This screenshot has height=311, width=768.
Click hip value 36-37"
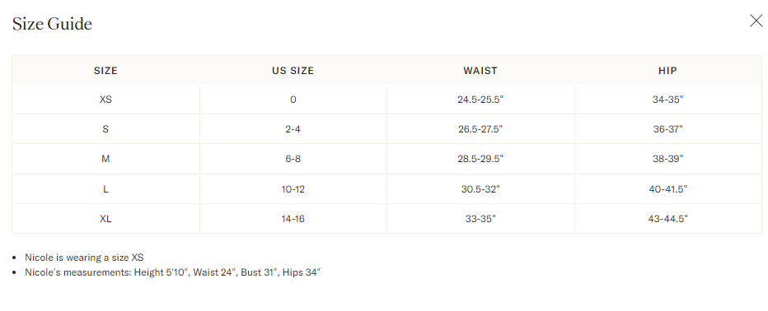tap(667, 129)
